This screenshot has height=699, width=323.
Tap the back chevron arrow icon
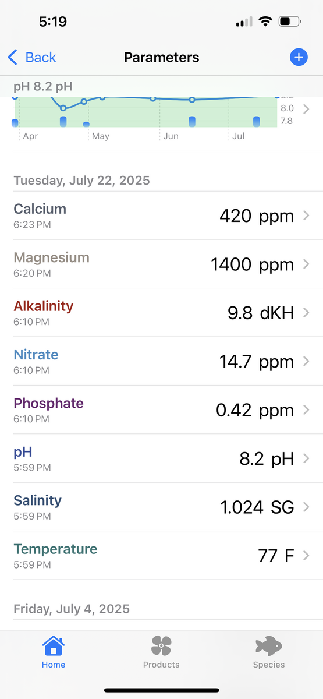pyautogui.click(x=13, y=57)
